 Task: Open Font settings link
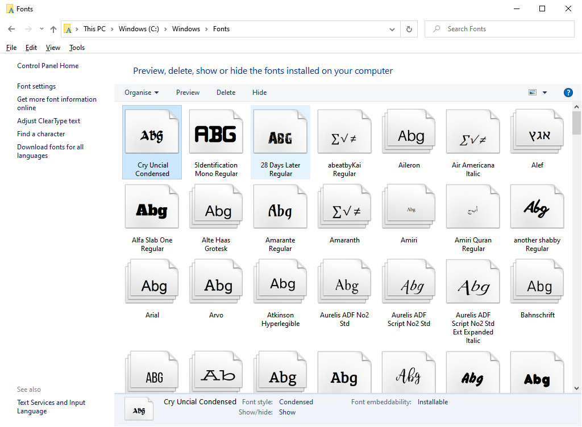36,86
